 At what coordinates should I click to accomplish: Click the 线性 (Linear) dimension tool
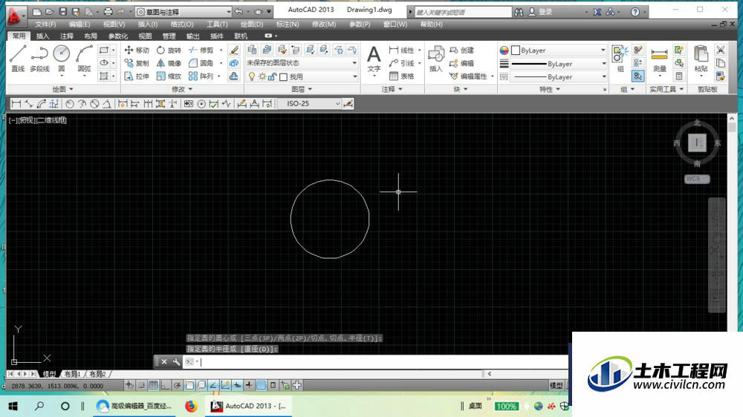[402, 50]
